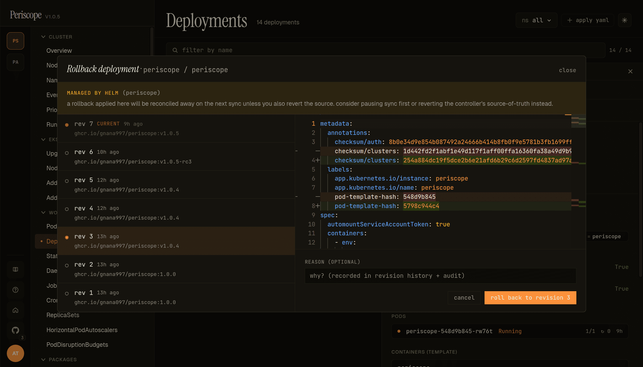Click the Periscope logo

pos(26,15)
